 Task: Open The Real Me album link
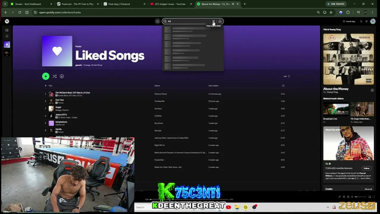click(x=159, y=101)
